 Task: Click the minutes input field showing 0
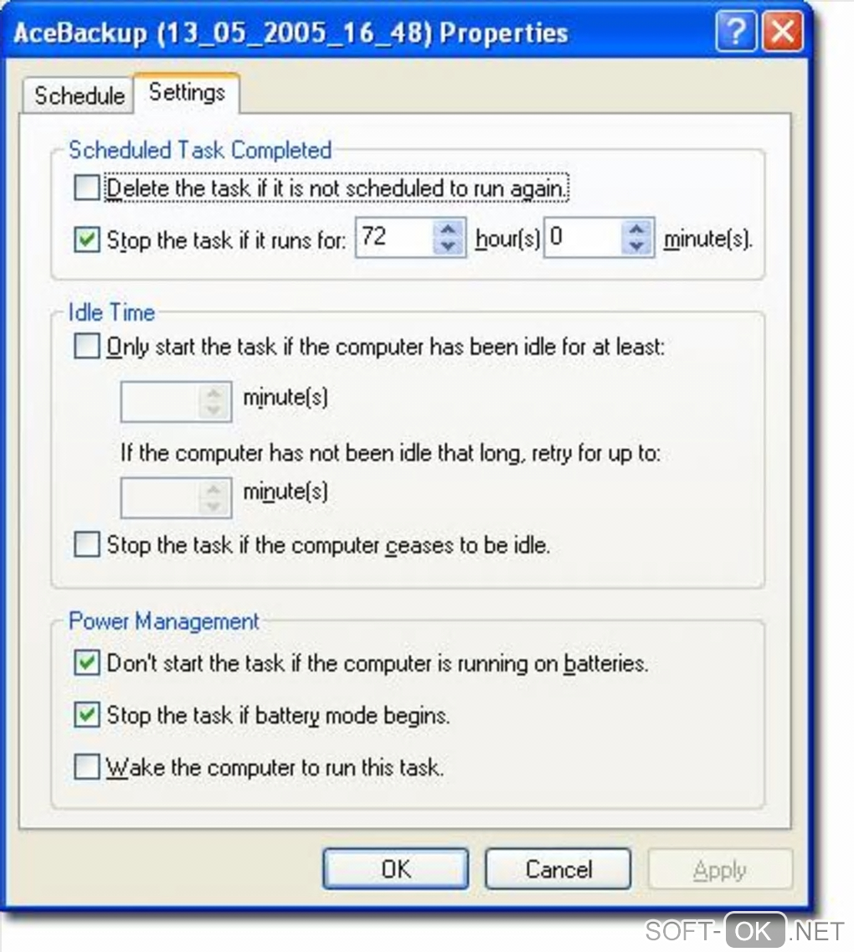[x=582, y=239]
